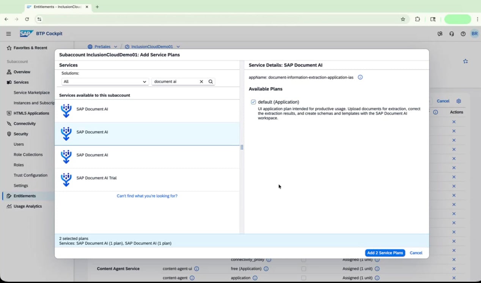Click the star favorite icon on the page
This screenshot has height=283, width=481.
click(x=465, y=61)
